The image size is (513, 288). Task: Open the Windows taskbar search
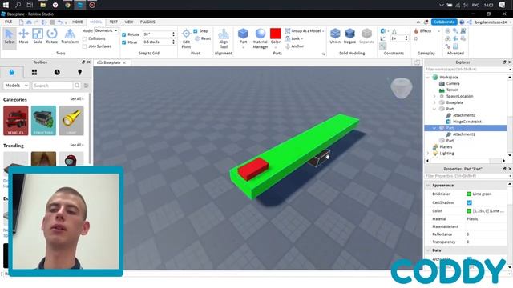[18, 5]
